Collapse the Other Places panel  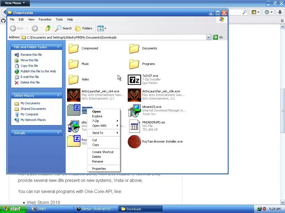(x=58, y=95)
